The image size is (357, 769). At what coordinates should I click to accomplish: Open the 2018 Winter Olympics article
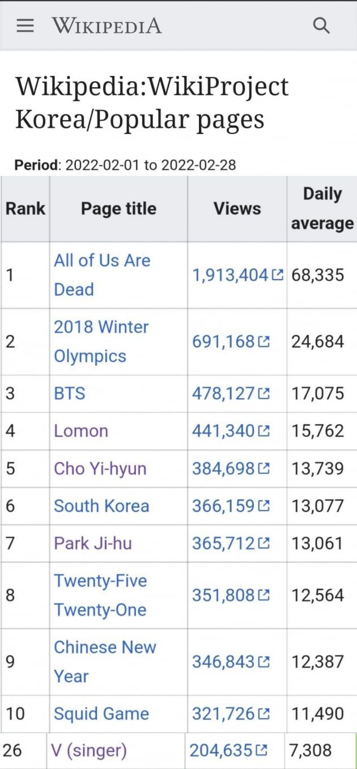(x=101, y=341)
